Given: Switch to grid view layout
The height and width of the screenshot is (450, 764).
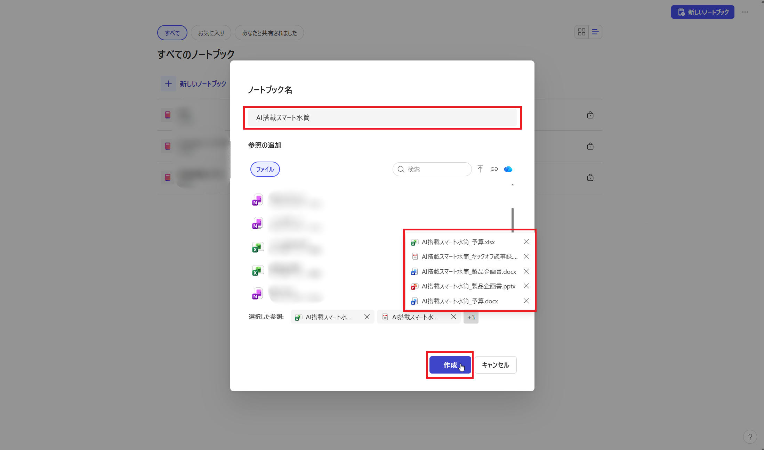Looking at the screenshot, I should click(x=581, y=32).
